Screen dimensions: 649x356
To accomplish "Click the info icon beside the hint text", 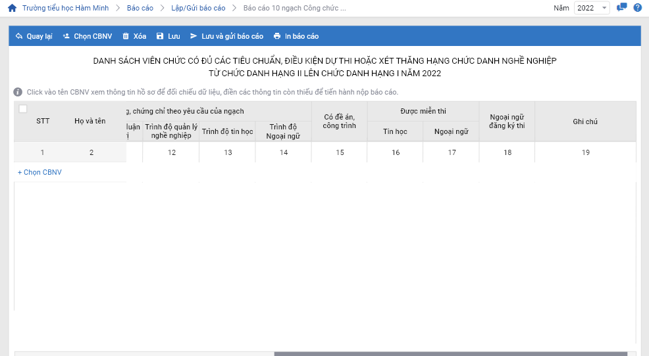I will (x=18, y=92).
